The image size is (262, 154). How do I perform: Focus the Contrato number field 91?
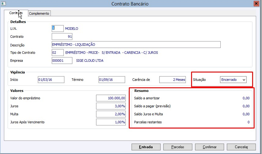(62, 36)
